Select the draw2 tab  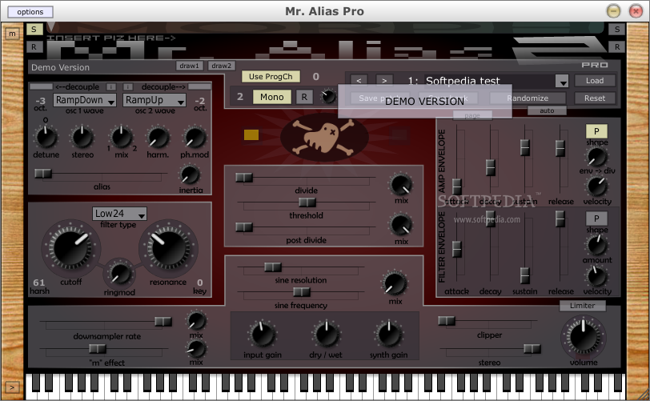[222, 66]
